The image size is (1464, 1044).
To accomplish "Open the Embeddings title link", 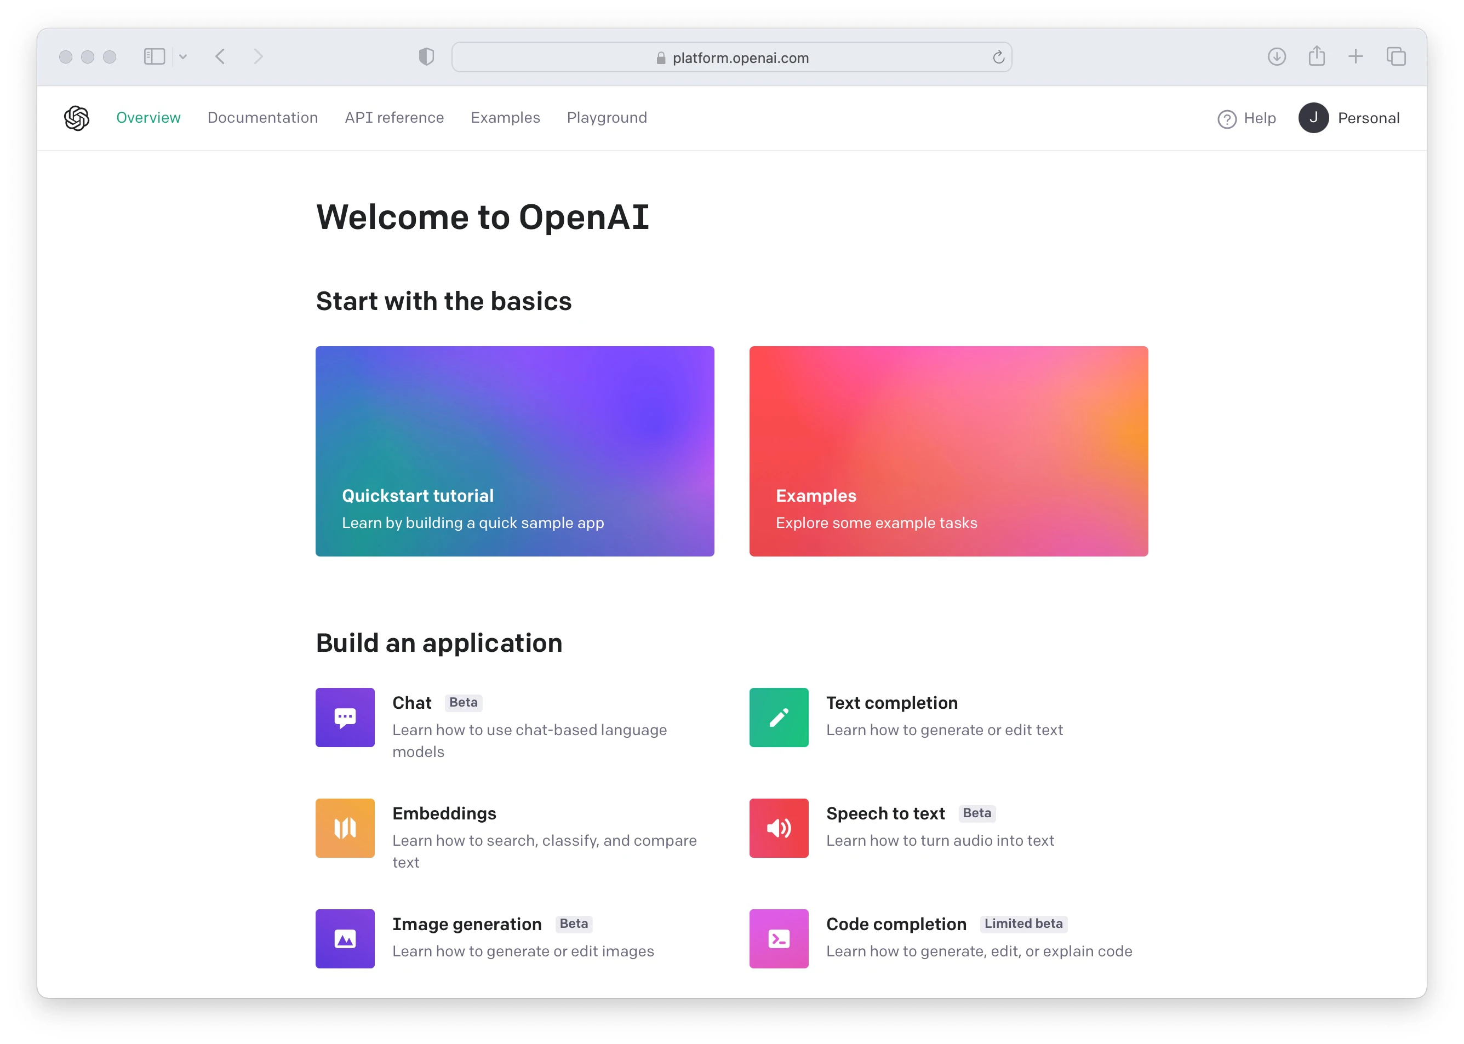I will tap(444, 813).
